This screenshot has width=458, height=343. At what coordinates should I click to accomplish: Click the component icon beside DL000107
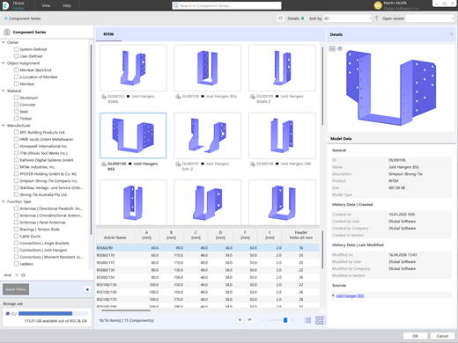click(x=178, y=164)
